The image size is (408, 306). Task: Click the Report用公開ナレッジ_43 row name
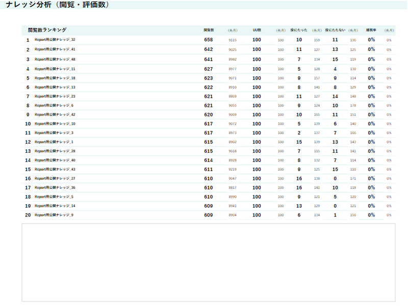55,170
